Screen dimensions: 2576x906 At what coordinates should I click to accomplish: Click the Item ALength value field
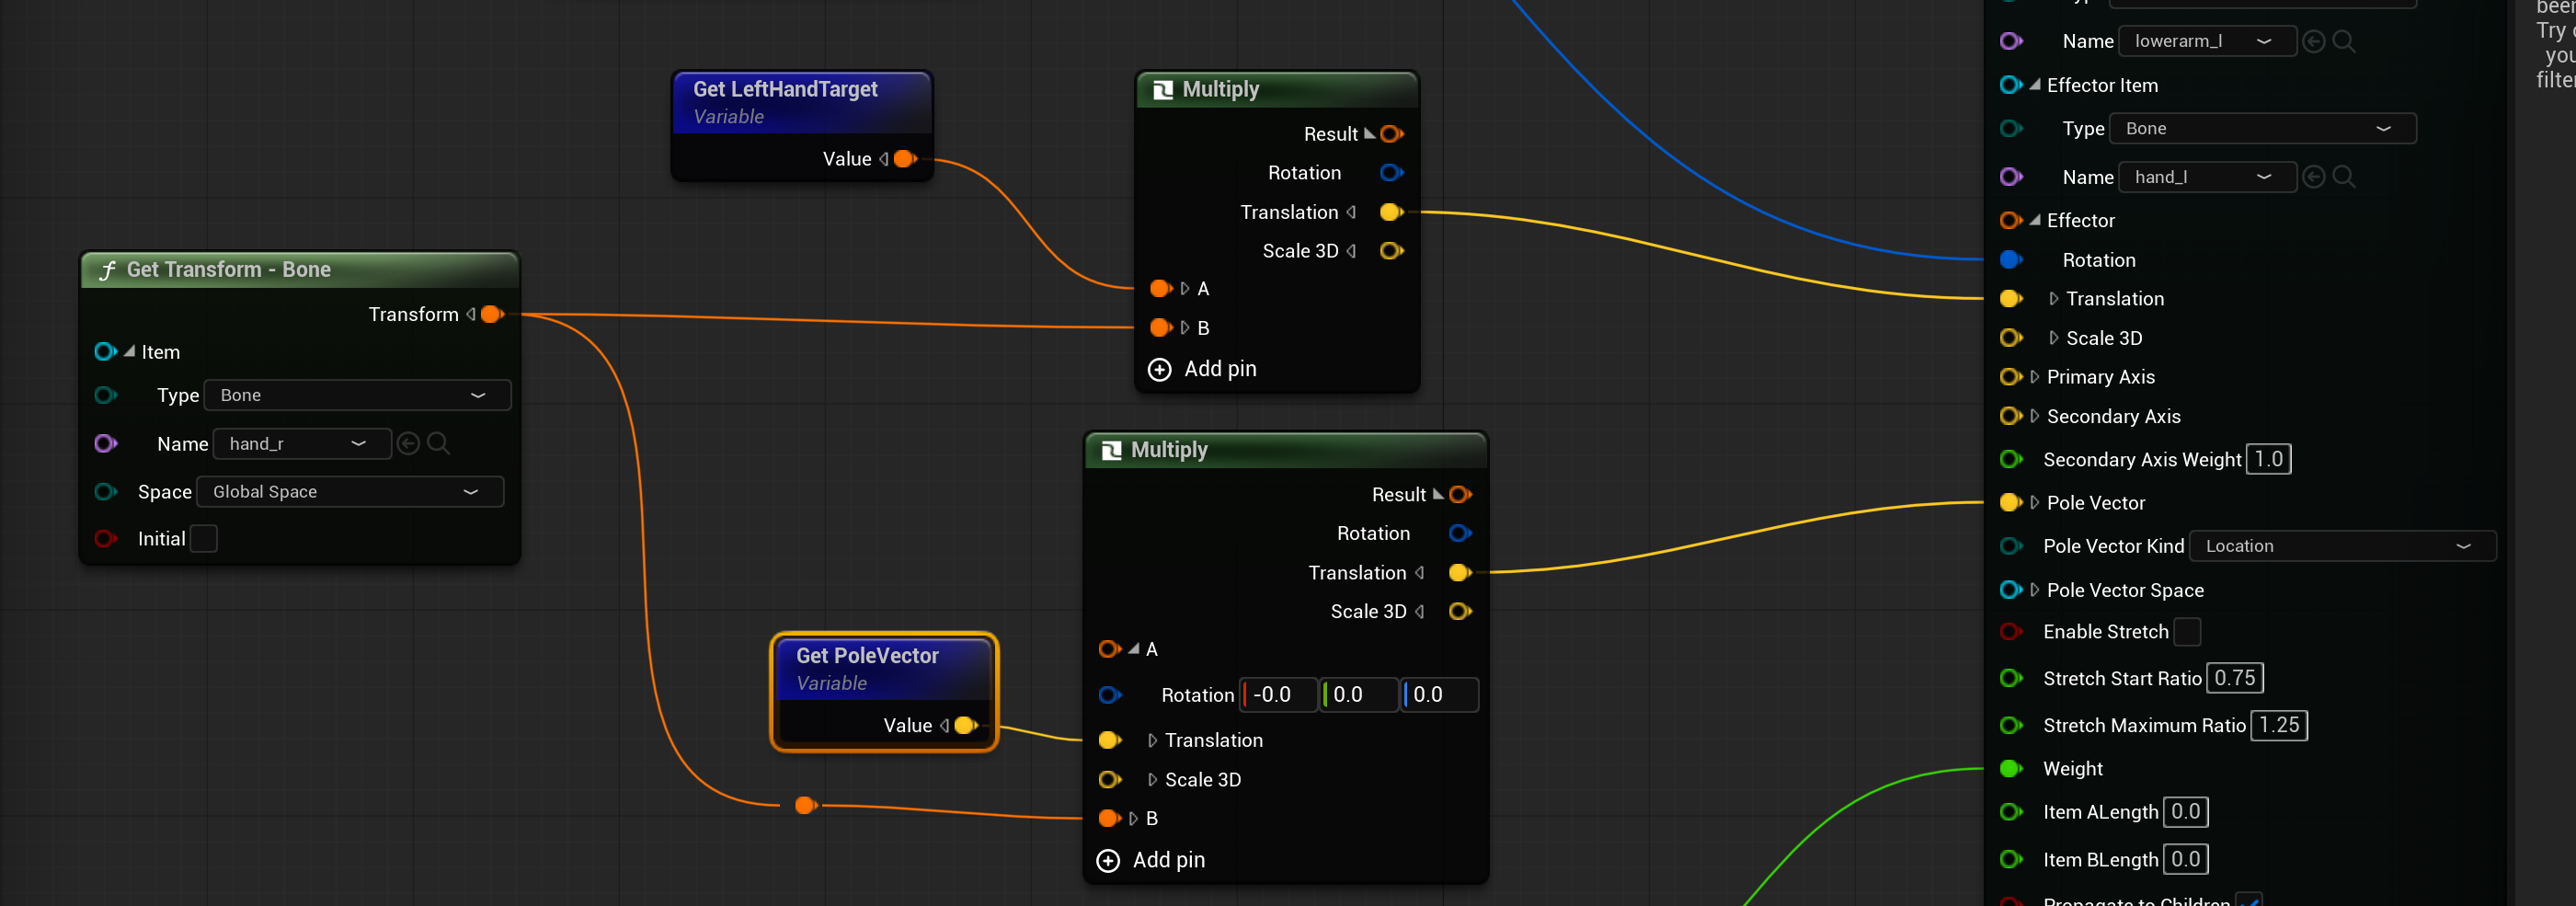point(2185,812)
